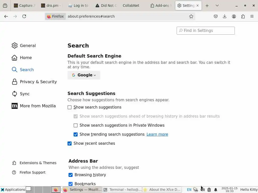Open the Downloads panel icon
Viewport: 258px width, 193px height.
coord(224,16)
